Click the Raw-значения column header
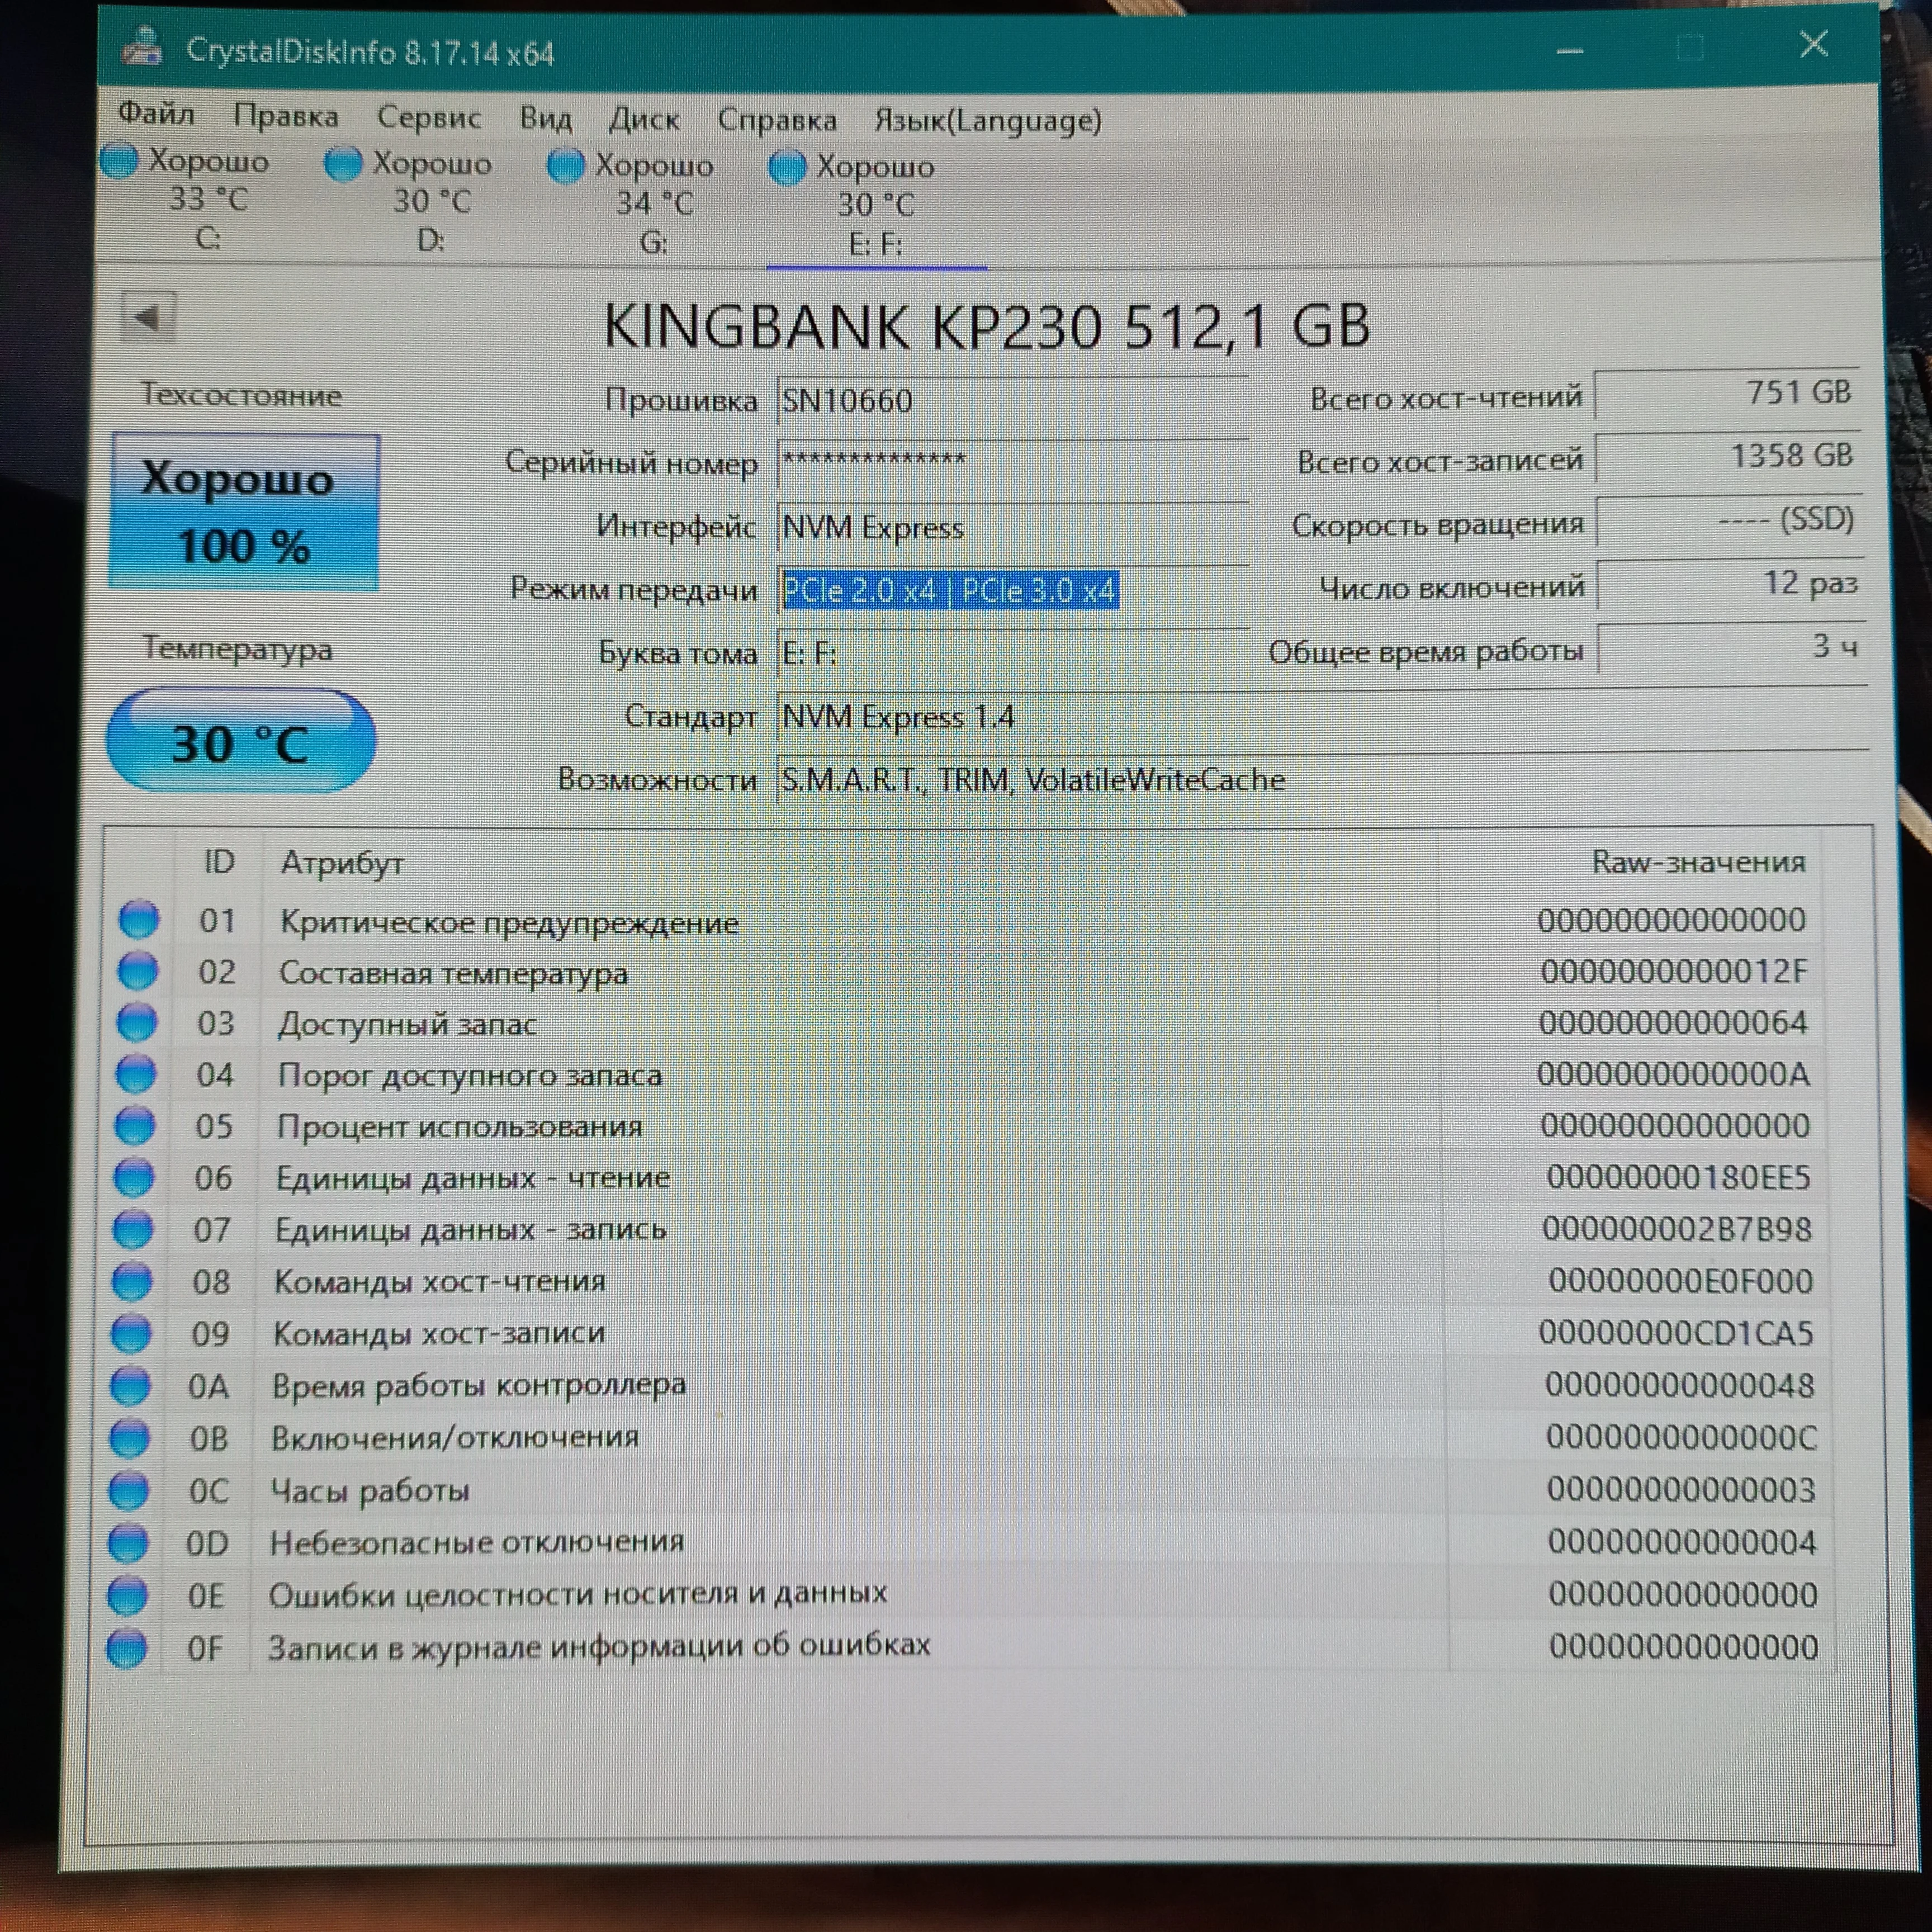1932x1932 pixels. click(1697, 862)
